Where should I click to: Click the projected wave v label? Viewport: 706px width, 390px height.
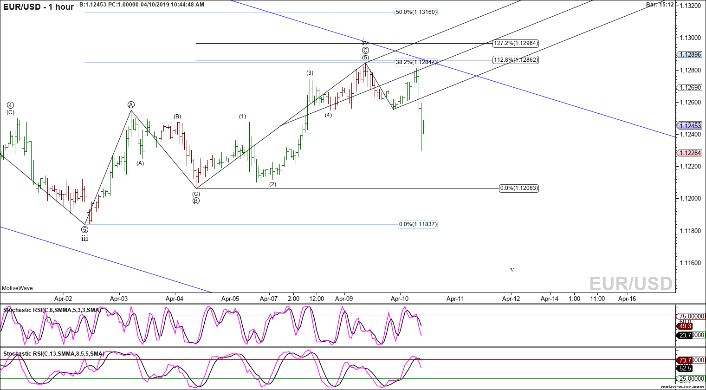click(512, 270)
